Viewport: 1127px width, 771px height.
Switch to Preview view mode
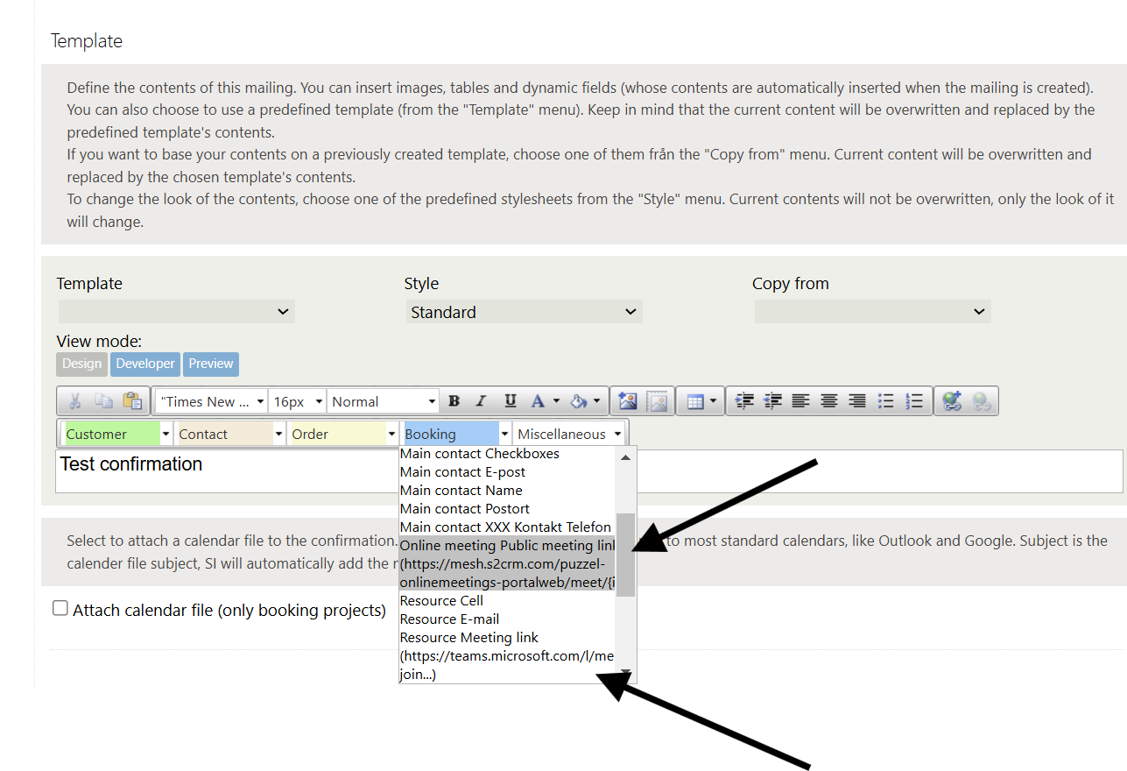click(x=211, y=364)
